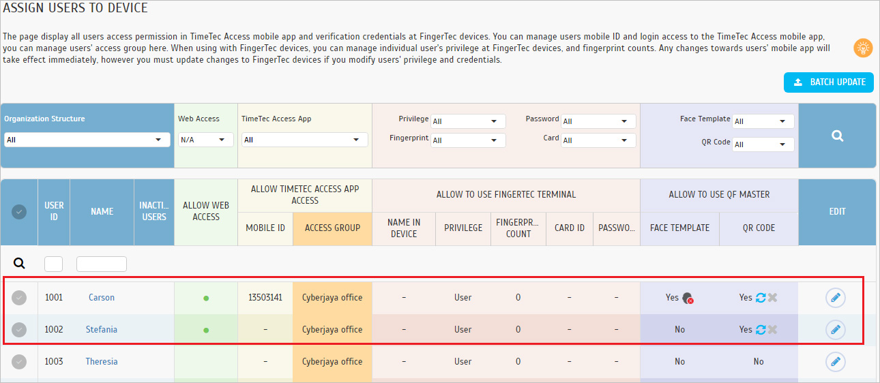Click the lightbulb tips icon

click(x=864, y=48)
